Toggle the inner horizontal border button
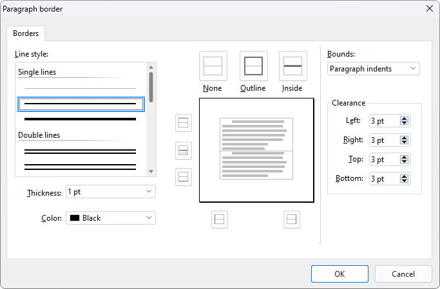Viewport: 440px width, 289px height. (184, 151)
